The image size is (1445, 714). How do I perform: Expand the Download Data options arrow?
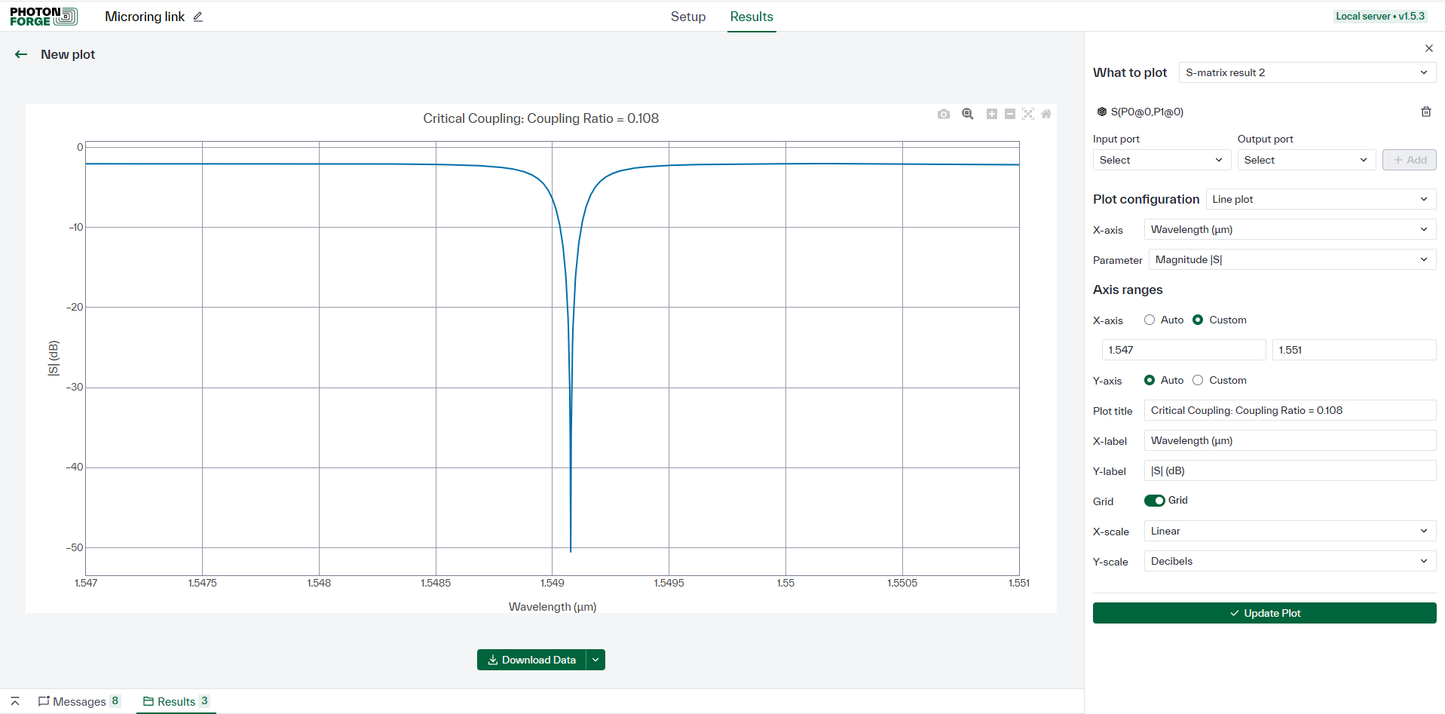(595, 660)
